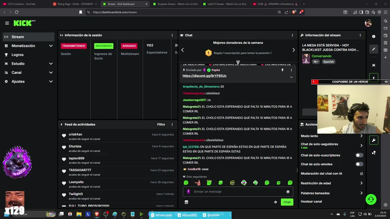The width and height of the screenshot is (390, 219).
Task: Open the three-dot menu of Información de la sesión
Action: point(172,35)
